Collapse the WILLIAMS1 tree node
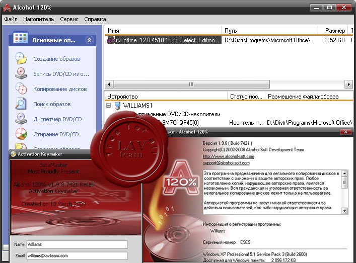This screenshot has width=356, height=263. 109,106
